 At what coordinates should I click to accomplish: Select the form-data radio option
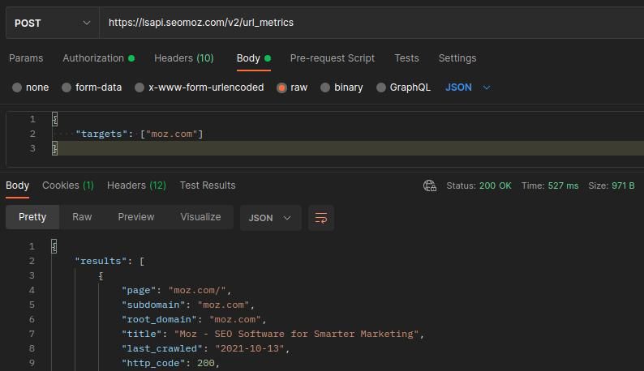[x=67, y=87]
